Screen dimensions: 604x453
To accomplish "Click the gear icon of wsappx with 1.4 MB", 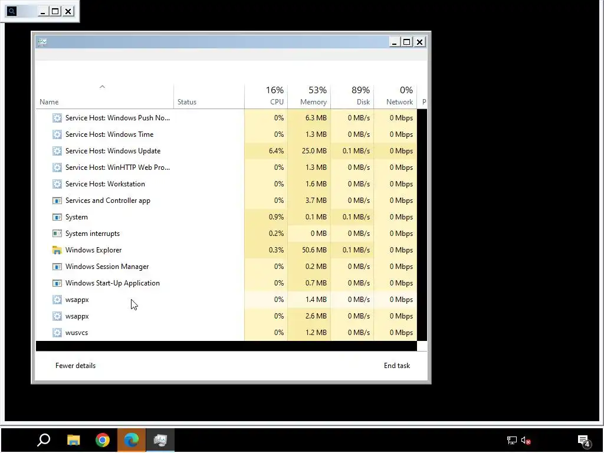I will [57, 300].
